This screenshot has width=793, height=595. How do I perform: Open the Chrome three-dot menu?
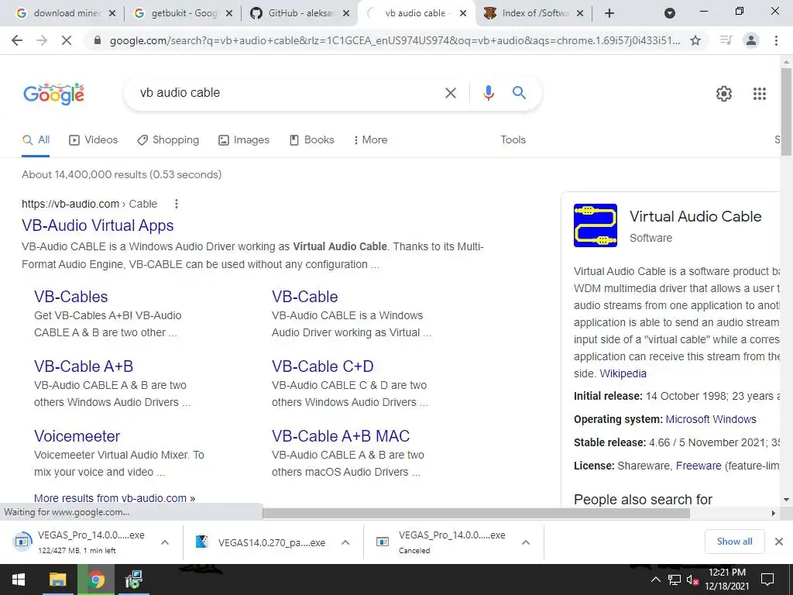[x=776, y=40]
